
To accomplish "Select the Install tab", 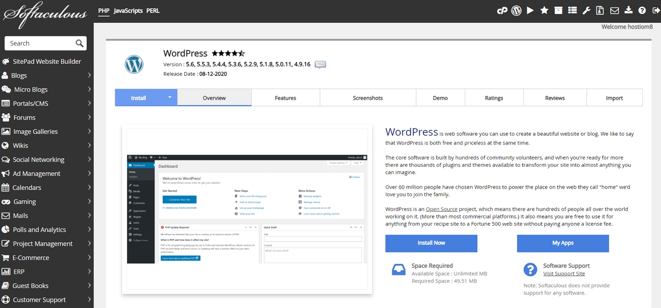I will point(139,98).
